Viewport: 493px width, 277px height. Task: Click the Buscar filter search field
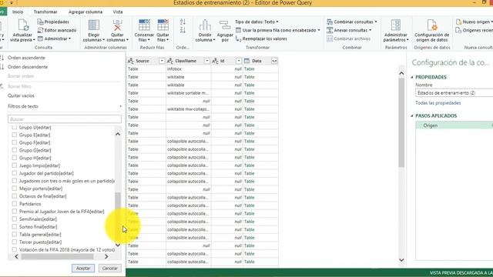[x=65, y=119]
